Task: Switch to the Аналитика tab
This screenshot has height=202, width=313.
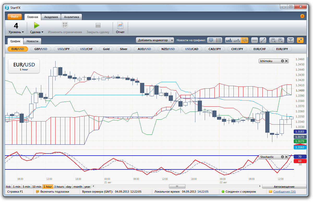Action: [x=71, y=17]
